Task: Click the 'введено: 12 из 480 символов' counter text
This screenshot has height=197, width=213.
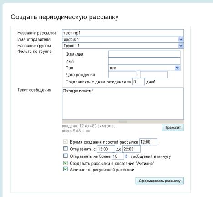Action: [x=89, y=126]
